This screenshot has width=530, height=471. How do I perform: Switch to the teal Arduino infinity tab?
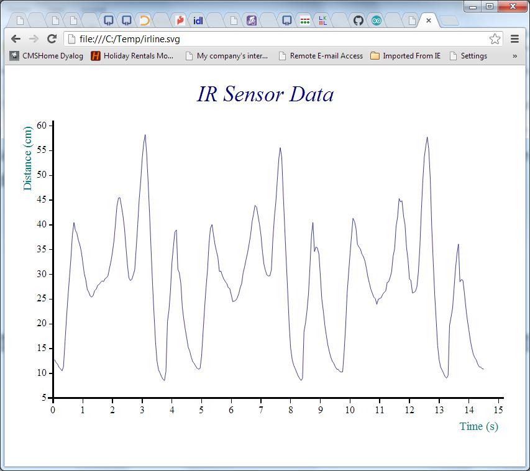point(376,21)
